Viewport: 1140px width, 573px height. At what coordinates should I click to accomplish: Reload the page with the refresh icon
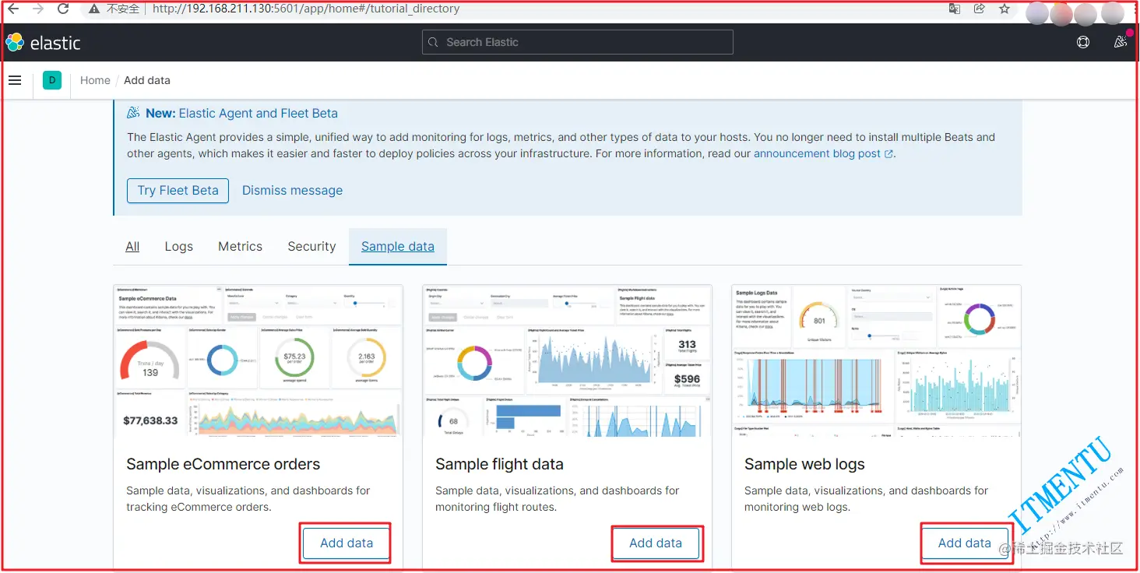click(63, 9)
